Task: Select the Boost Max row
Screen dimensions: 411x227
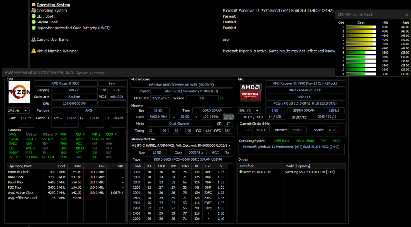Action: [x=66, y=183]
